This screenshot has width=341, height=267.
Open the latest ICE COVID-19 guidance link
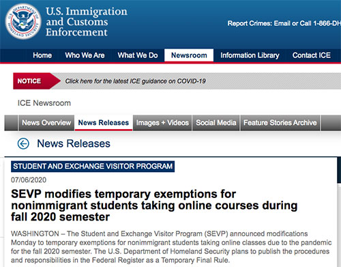[136, 81]
